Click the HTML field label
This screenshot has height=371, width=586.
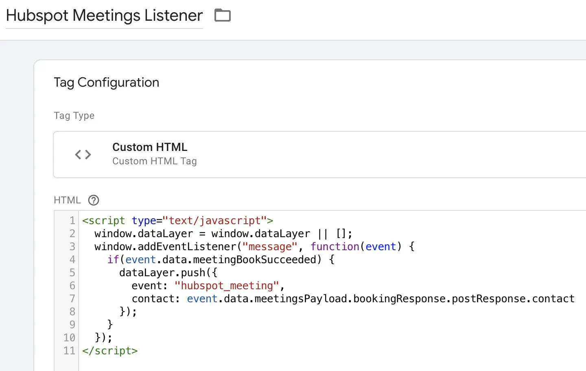click(x=67, y=200)
